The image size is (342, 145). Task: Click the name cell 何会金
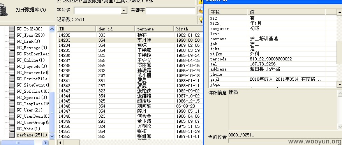(x=144, y=116)
